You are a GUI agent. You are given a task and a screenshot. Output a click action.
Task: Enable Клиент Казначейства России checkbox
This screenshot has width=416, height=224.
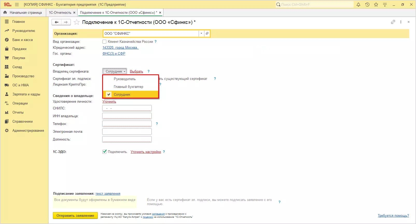[x=104, y=41]
